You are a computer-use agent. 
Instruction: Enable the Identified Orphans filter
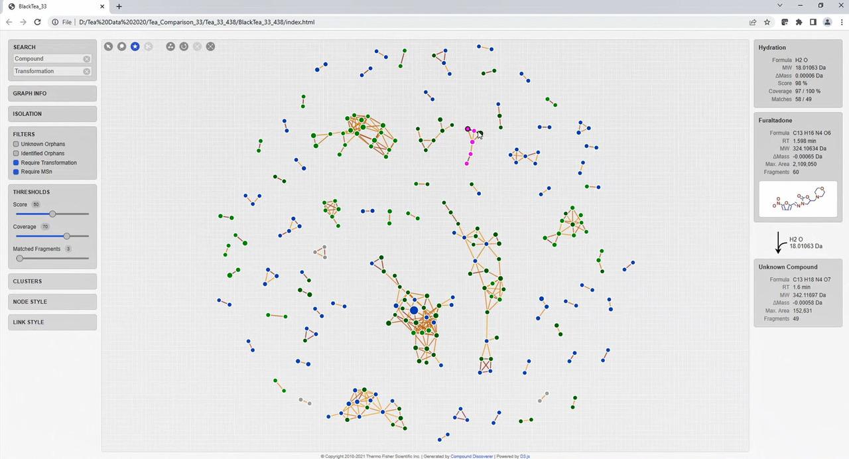(x=17, y=153)
